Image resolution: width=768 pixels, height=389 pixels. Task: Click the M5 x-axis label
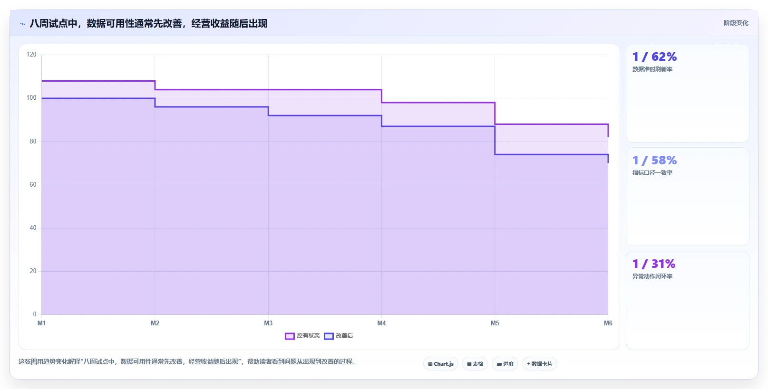[x=495, y=323]
